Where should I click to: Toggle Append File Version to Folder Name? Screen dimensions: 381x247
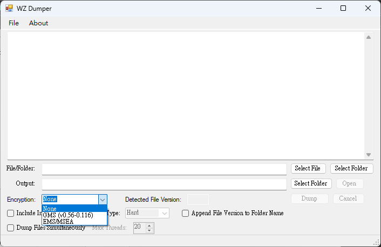185,213
